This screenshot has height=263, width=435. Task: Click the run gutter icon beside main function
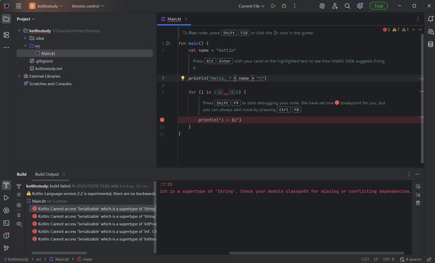[x=168, y=43]
